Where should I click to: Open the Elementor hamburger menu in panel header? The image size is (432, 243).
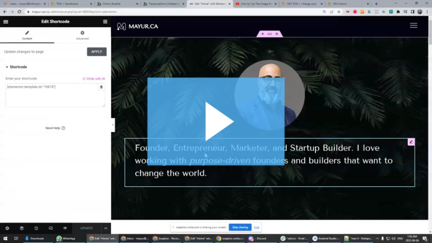coord(6,22)
